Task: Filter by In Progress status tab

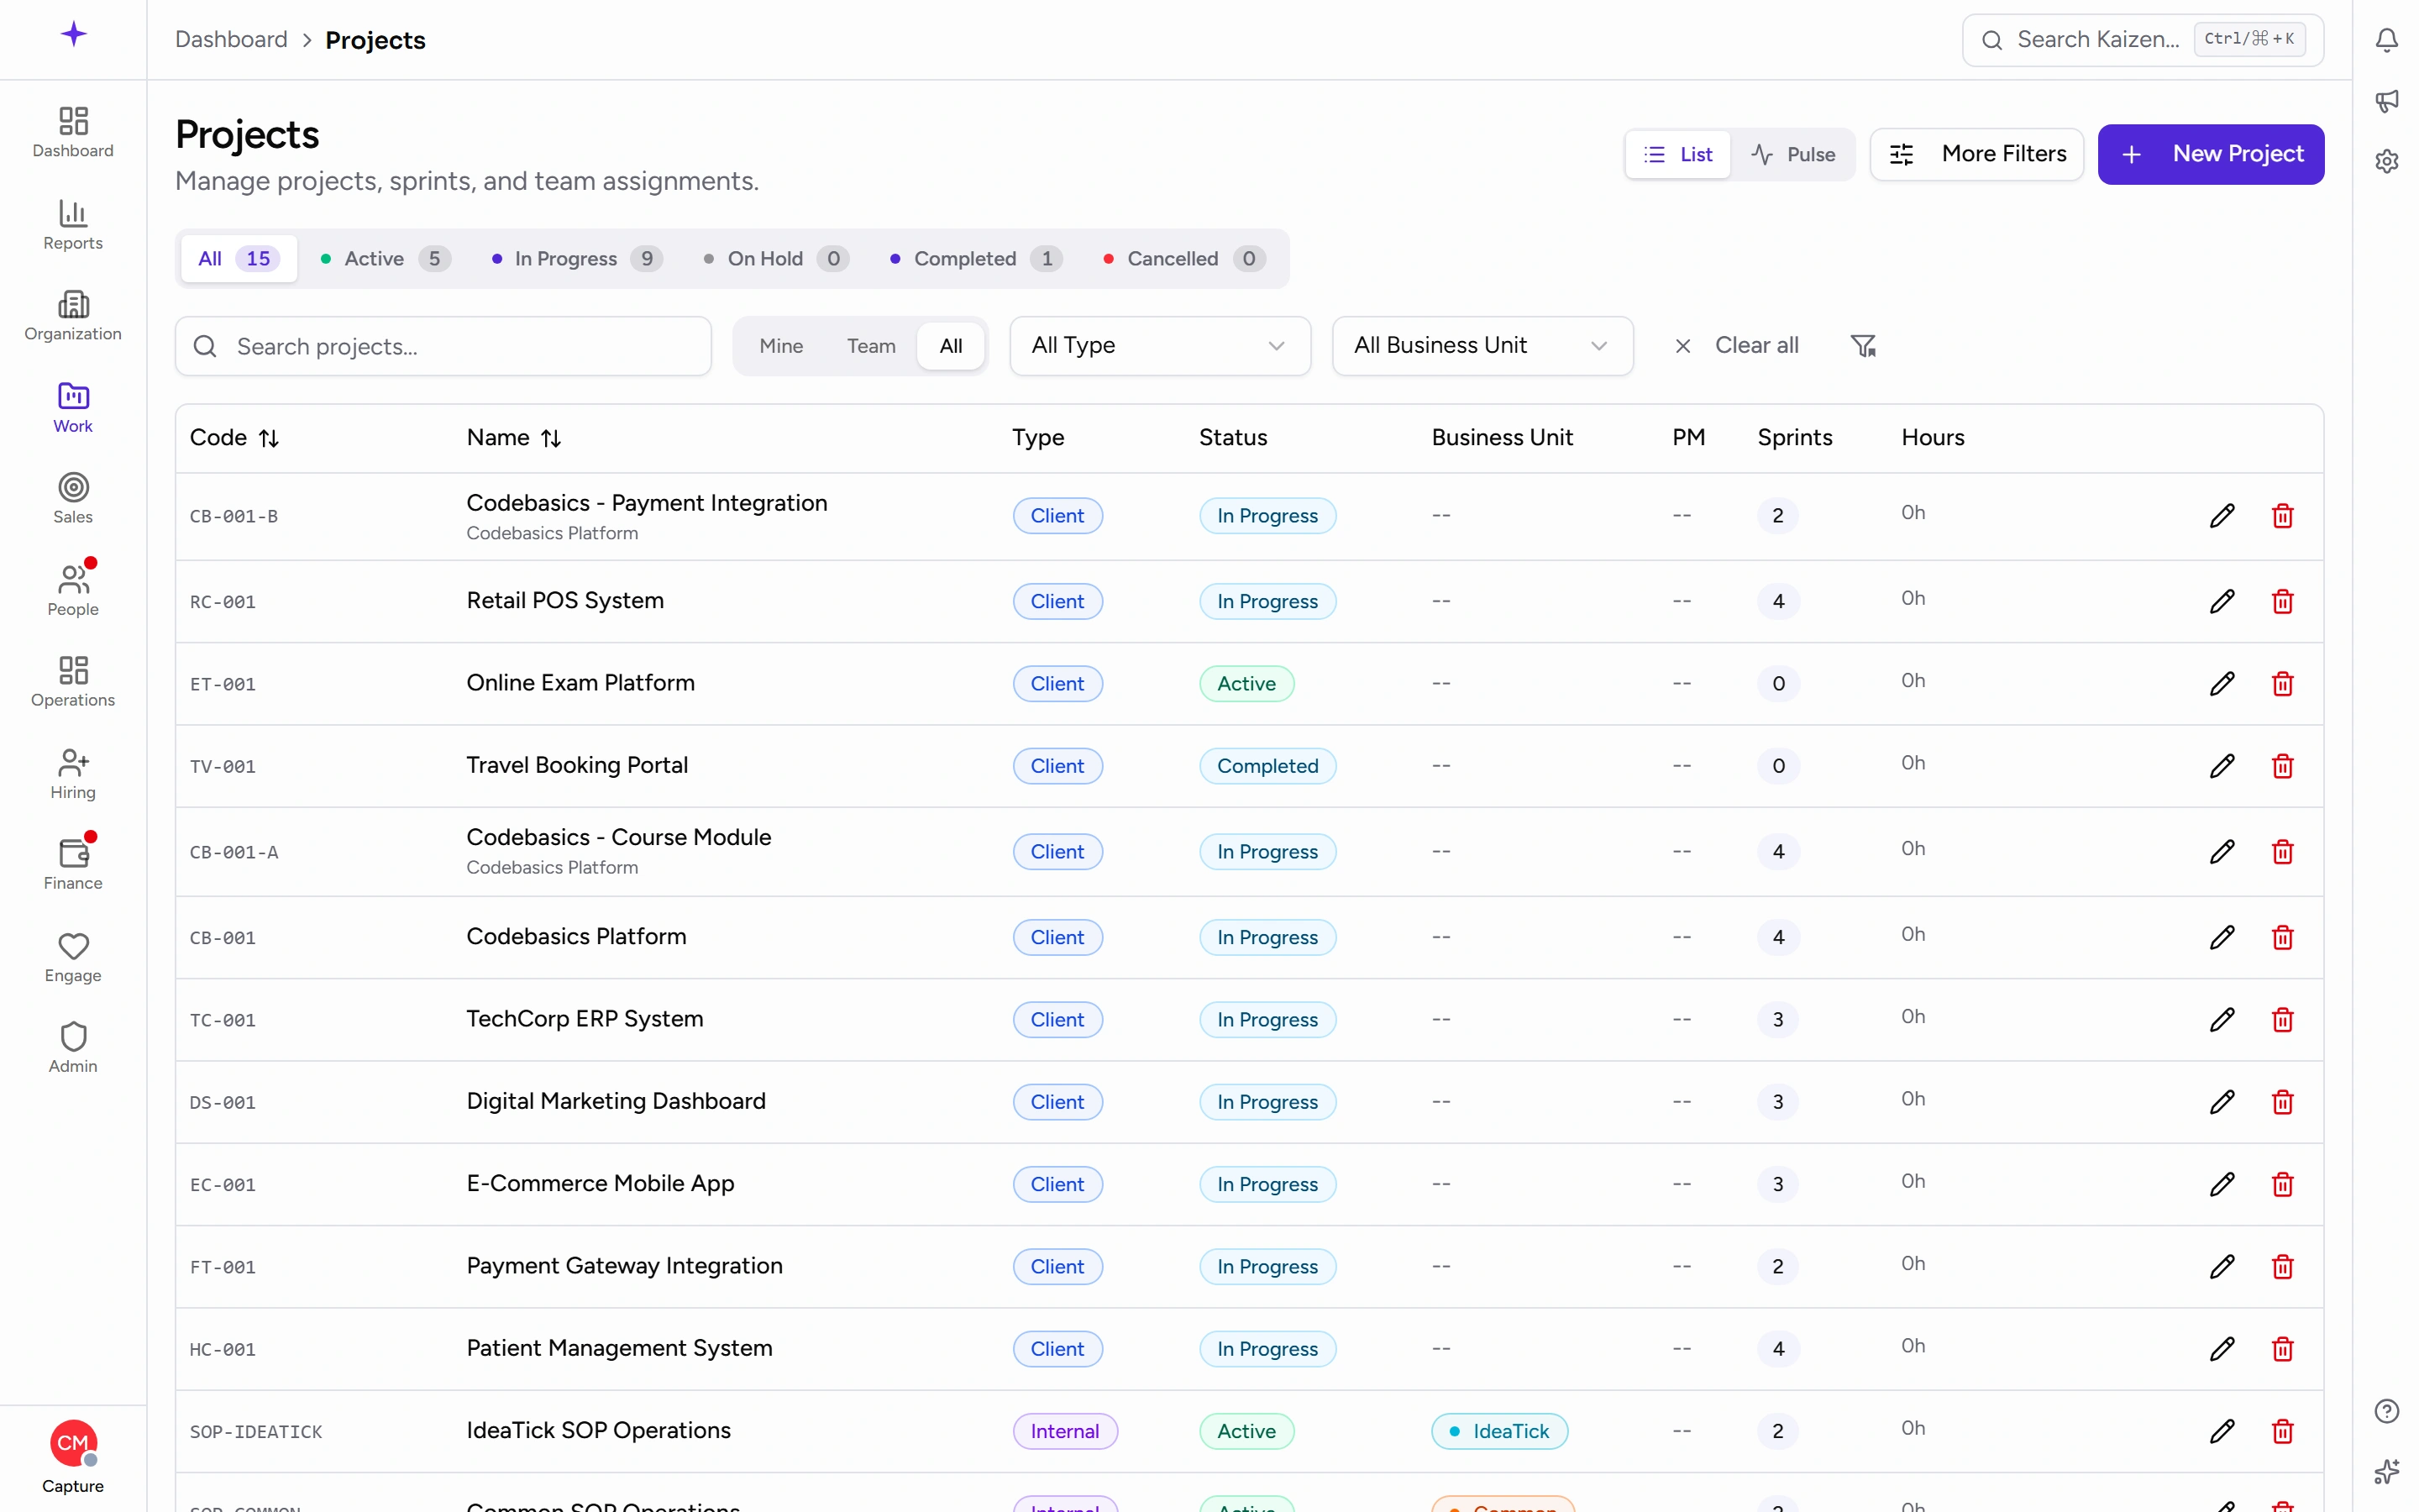Action: point(577,259)
